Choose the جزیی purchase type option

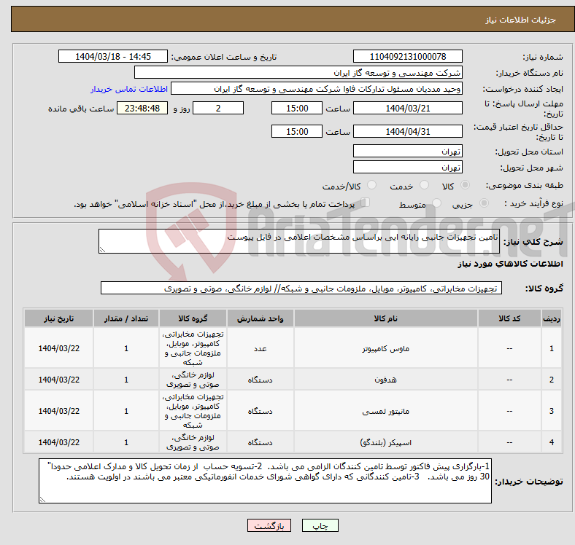tap(484, 203)
